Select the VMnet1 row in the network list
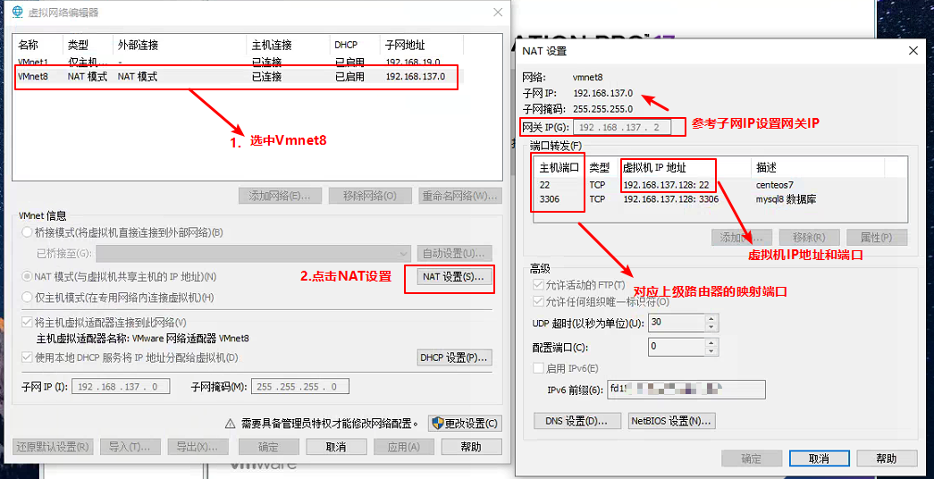This screenshot has height=479, width=934. pos(237,62)
